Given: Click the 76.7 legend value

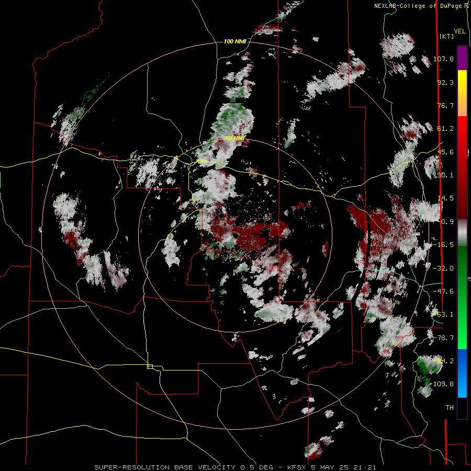Looking at the screenshot, I should (x=445, y=105).
